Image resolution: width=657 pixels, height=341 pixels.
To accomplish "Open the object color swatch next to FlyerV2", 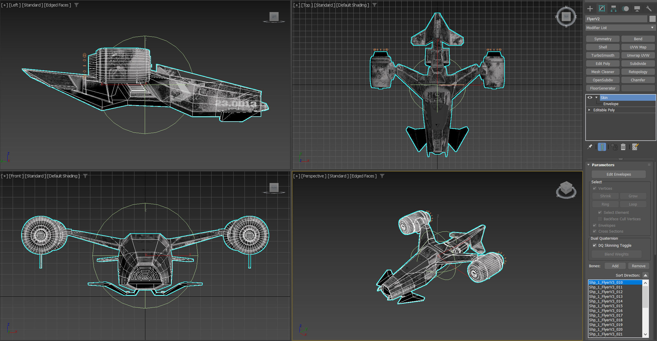I will pyautogui.click(x=652, y=19).
